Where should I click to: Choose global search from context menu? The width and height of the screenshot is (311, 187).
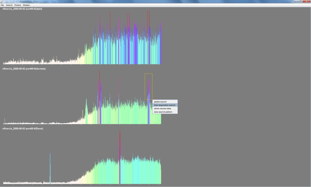click(160, 102)
